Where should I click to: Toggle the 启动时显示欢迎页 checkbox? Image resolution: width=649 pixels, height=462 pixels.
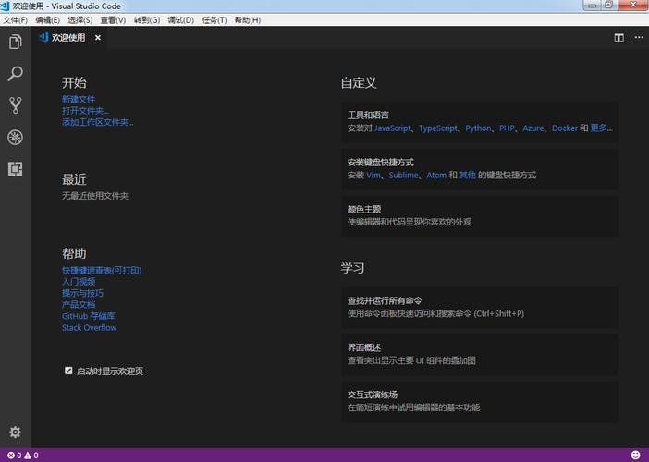[68, 371]
